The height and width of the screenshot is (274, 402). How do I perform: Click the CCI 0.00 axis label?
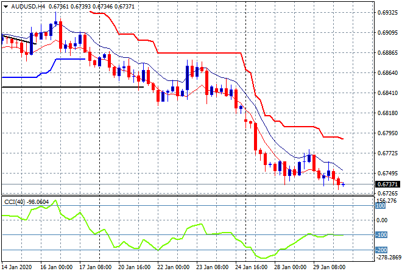(382, 220)
